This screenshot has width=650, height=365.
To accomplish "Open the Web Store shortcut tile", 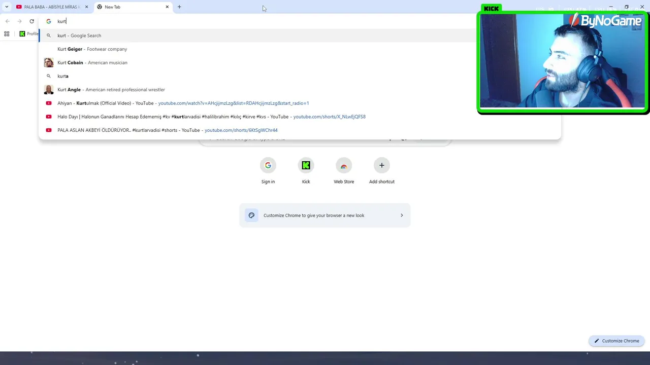I will coord(344,171).
